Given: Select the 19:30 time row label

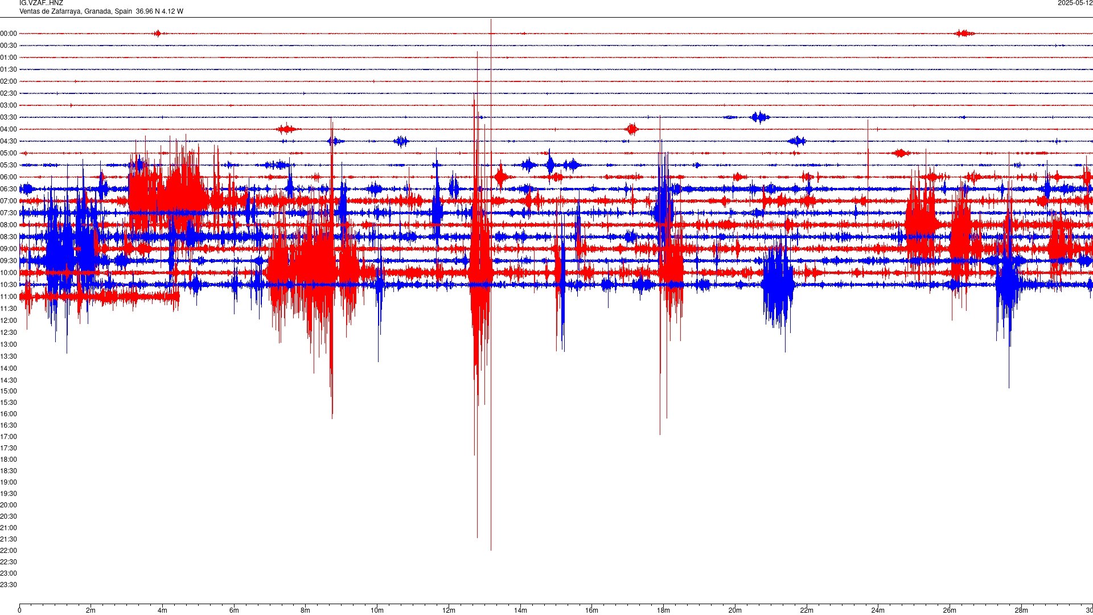Looking at the screenshot, I should pos(9,494).
